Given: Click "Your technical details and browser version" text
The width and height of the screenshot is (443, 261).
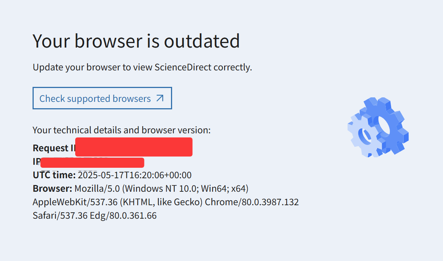Looking at the screenshot, I should 122,130.
